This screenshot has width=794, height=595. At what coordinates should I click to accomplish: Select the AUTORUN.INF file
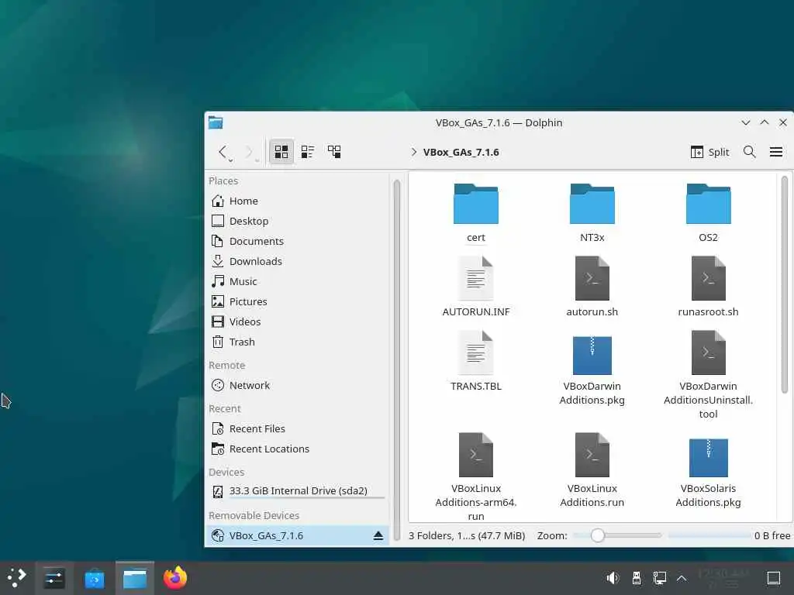(475, 287)
